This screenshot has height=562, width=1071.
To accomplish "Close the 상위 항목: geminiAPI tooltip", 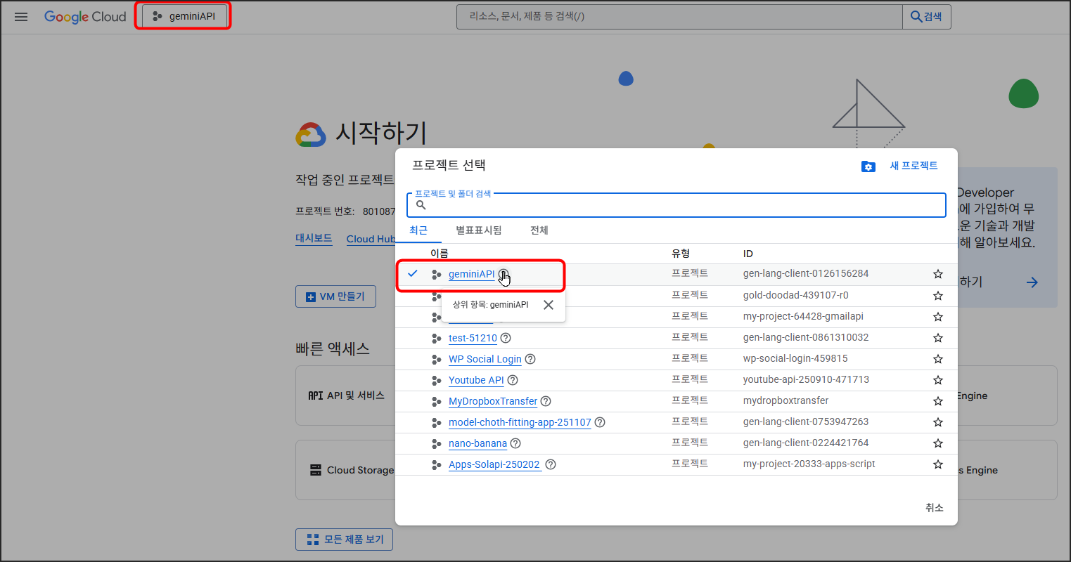I will click(x=549, y=305).
